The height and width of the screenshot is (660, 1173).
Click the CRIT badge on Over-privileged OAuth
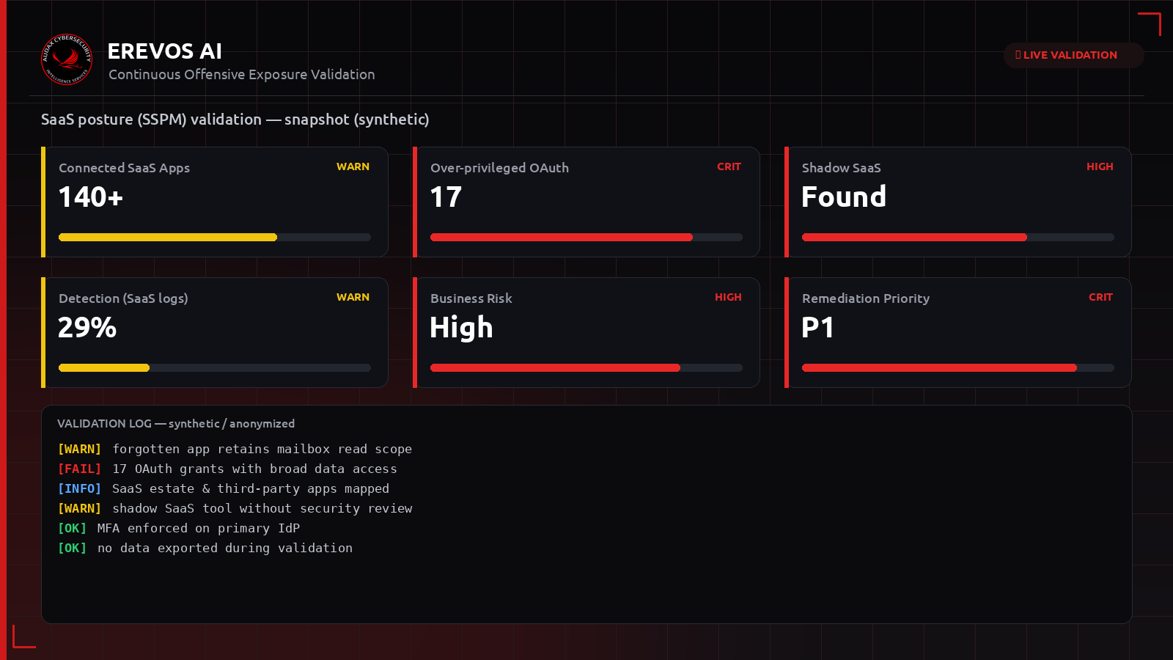[729, 166]
